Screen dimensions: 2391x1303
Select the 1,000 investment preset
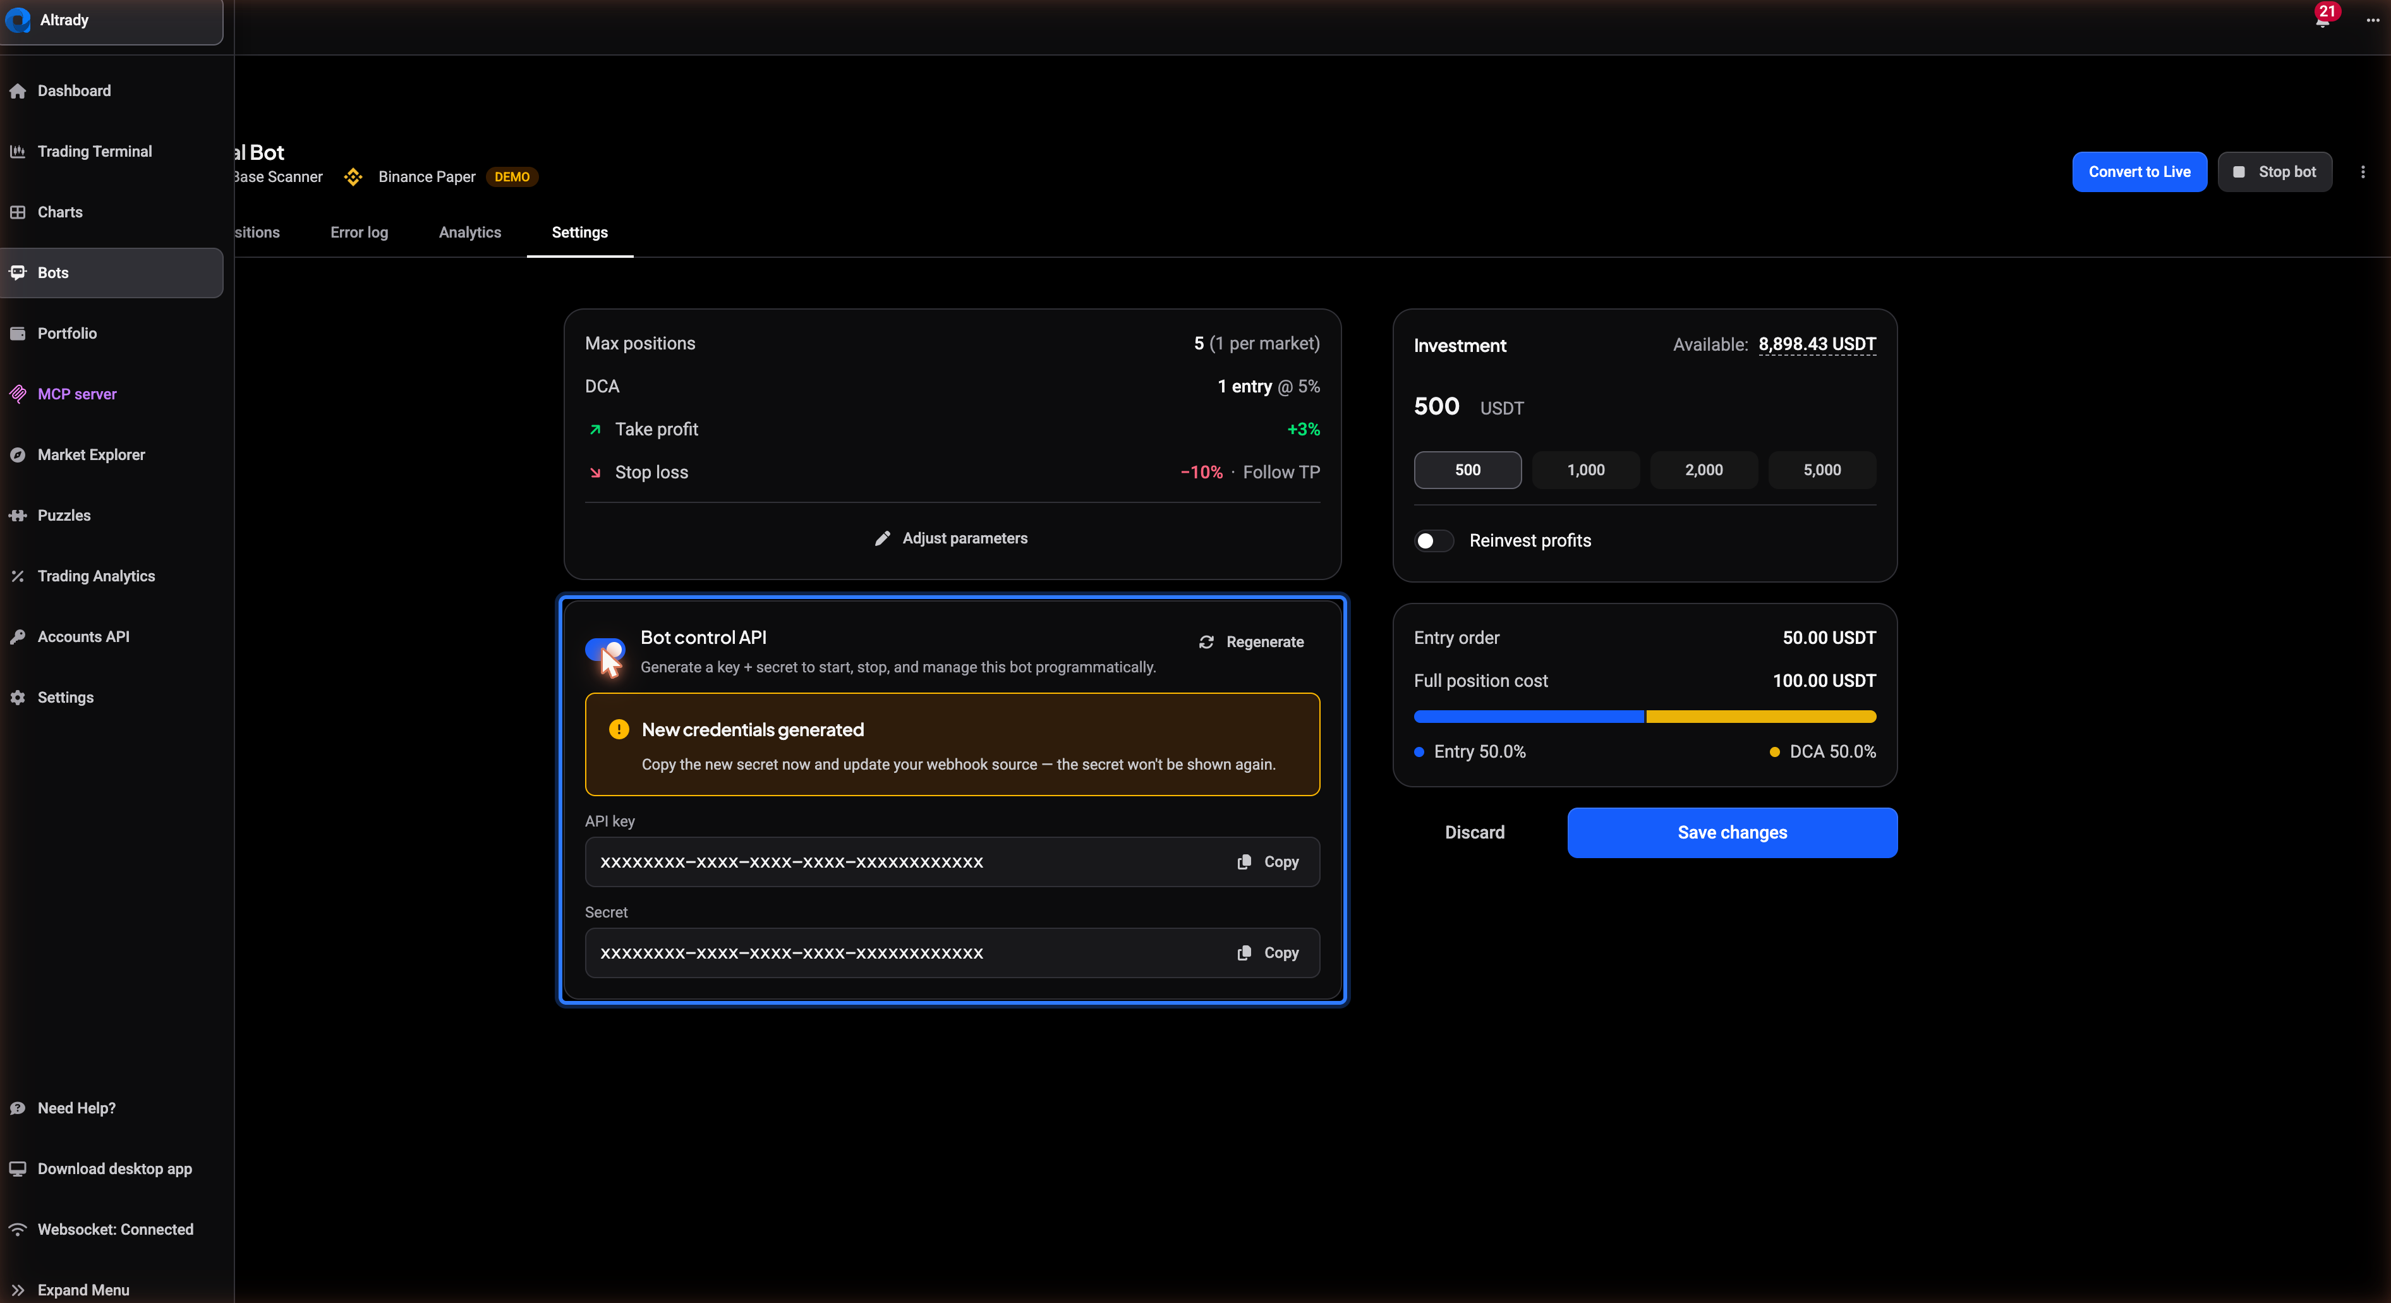tap(1585, 470)
